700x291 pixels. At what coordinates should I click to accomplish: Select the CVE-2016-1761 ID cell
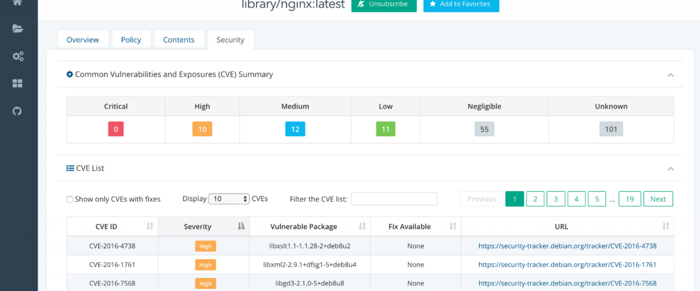[x=112, y=264]
